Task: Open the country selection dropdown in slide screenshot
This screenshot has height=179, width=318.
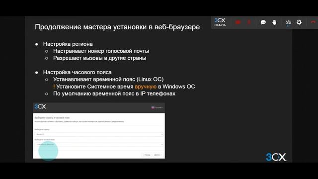Action: (x=99, y=134)
